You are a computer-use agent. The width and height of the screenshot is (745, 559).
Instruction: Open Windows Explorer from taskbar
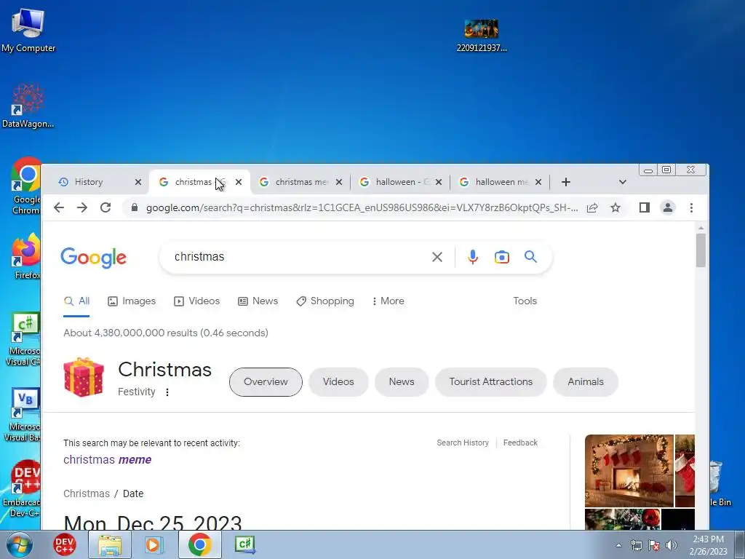(x=110, y=544)
